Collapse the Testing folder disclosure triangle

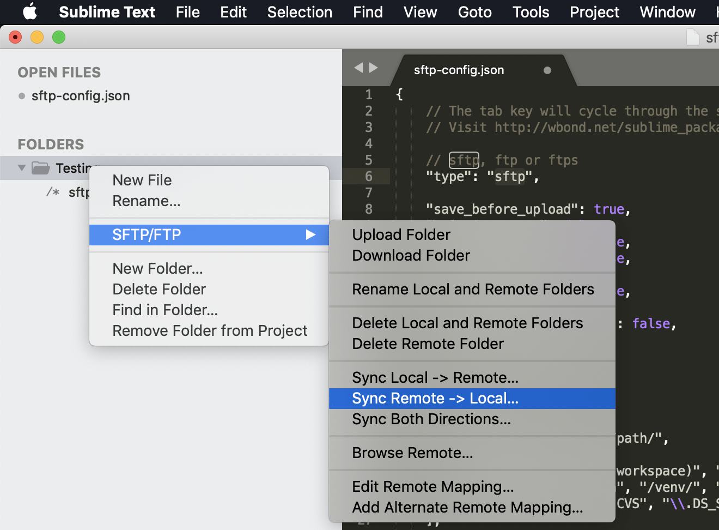click(x=22, y=168)
